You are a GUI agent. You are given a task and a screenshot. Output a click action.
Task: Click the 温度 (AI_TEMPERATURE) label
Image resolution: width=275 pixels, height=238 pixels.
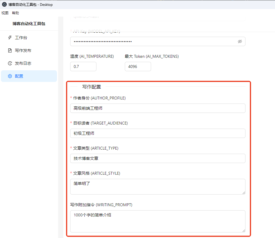(x=92, y=56)
